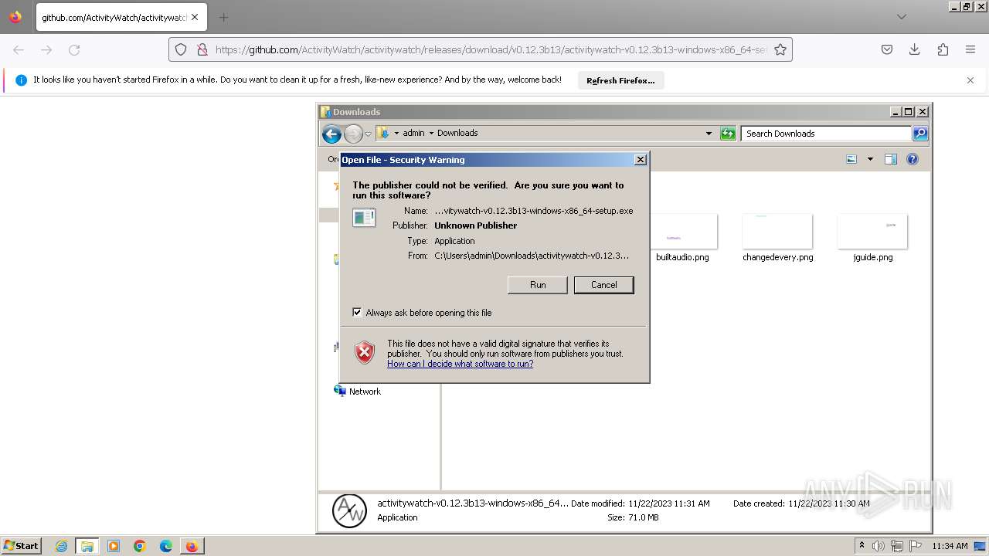Click File Explorer taskbar icon
The height and width of the screenshot is (556, 989).
click(87, 546)
